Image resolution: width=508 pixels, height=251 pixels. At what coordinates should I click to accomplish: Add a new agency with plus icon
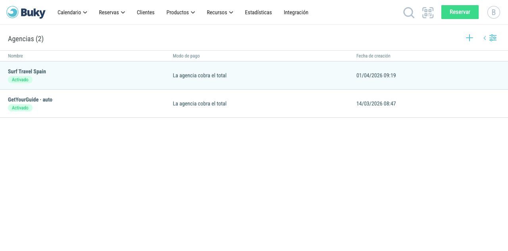click(470, 38)
